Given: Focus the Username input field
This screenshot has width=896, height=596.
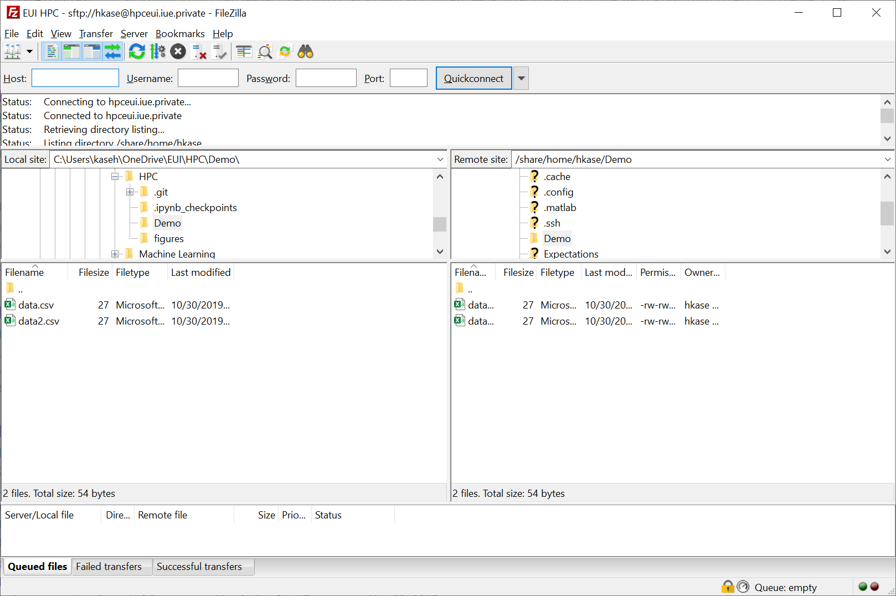Looking at the screenshot, I should tap(208, 78).
